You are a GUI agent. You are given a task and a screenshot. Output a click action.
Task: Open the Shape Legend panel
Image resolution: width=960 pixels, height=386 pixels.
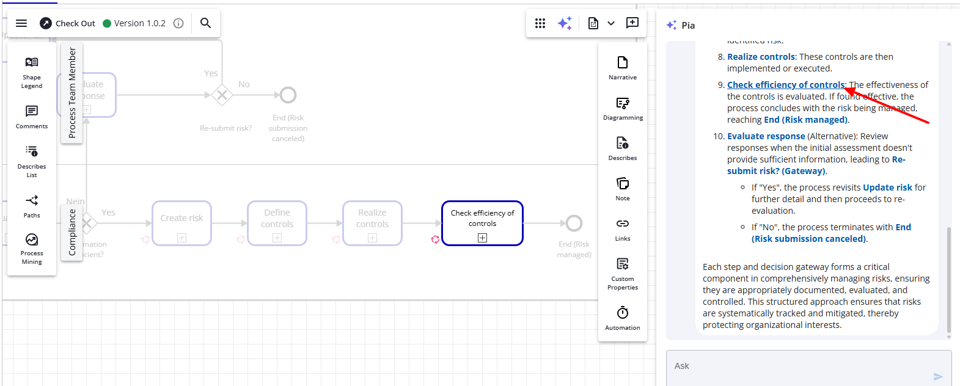coord(32,72)
